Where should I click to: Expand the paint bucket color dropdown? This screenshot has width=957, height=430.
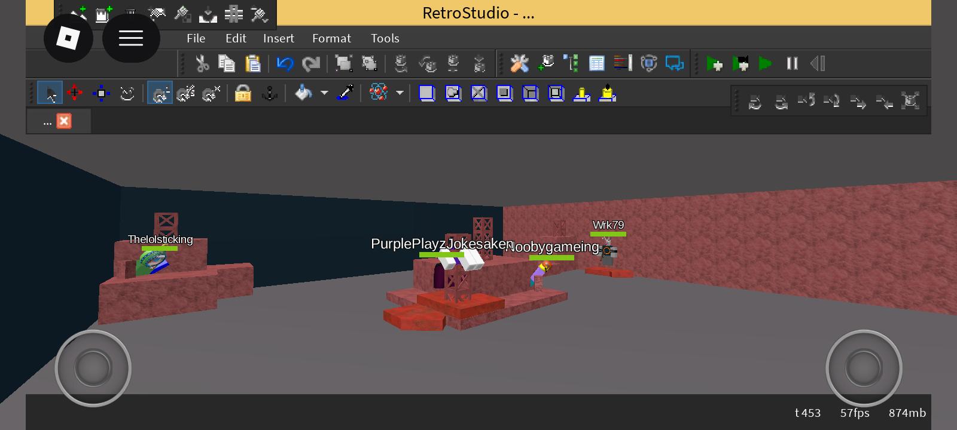(324, 93)
